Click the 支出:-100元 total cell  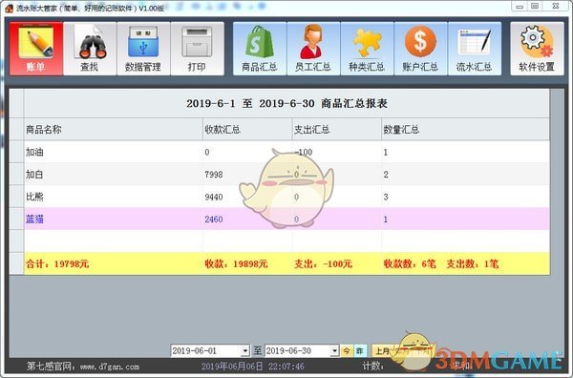click(x=336, y=263)
